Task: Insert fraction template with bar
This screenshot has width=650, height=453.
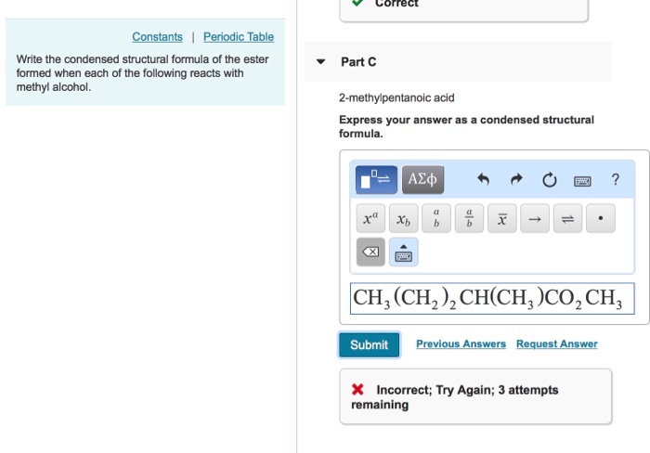Action: [469, 218]
